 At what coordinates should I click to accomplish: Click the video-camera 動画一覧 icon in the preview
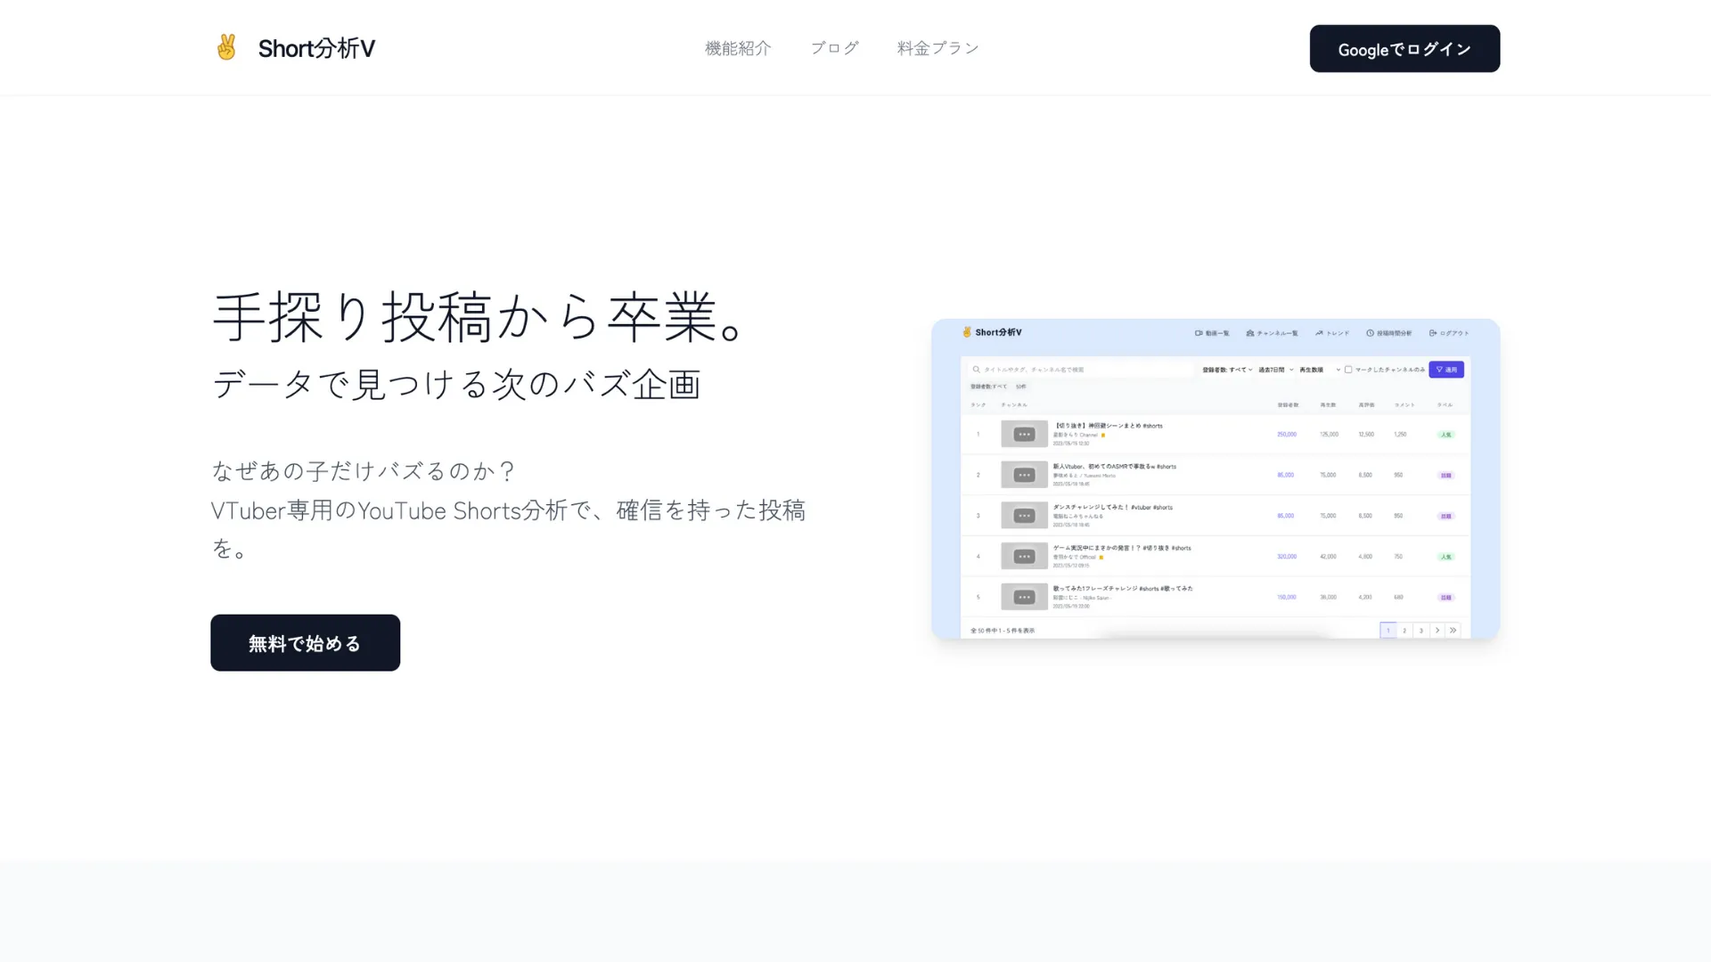click(x=1199, y=333)
